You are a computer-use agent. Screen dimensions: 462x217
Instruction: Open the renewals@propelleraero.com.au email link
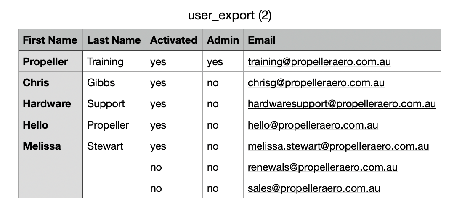[x=323, y=167]
